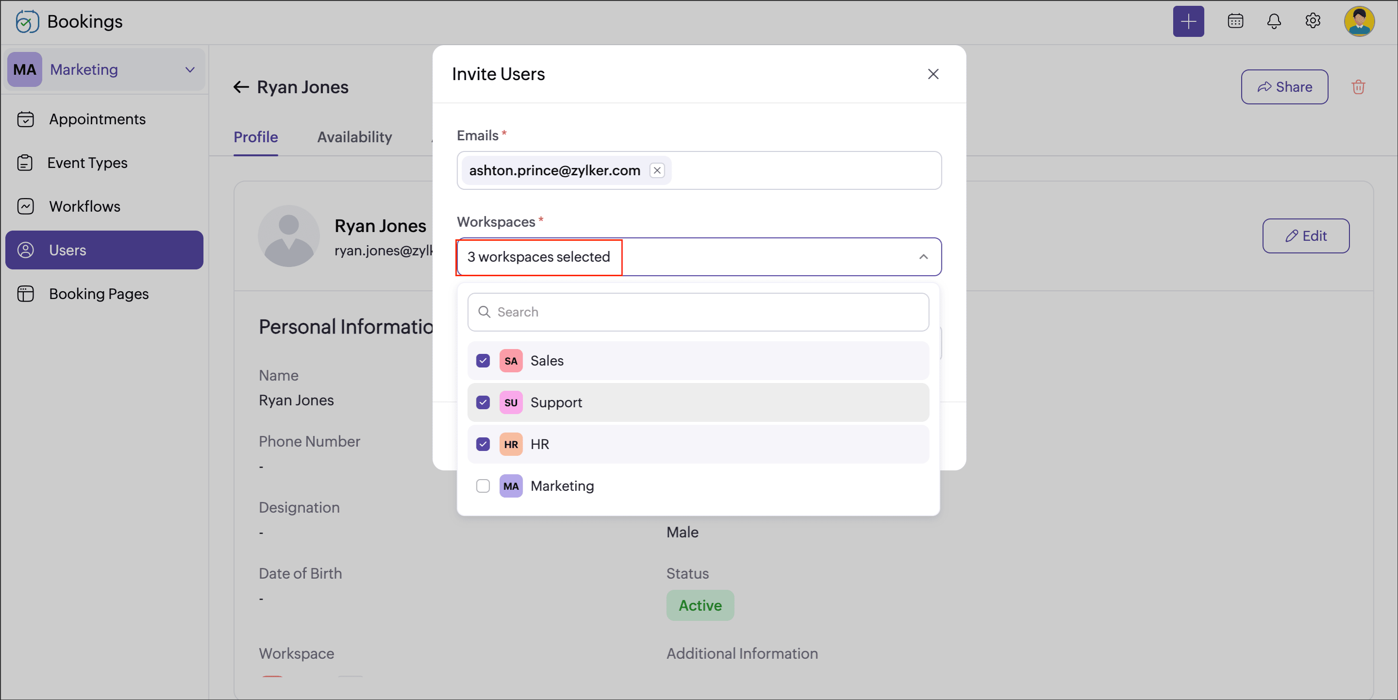Remove ashton.prince email chip
Screen dimensions: 1398x700
pos(657,170)
